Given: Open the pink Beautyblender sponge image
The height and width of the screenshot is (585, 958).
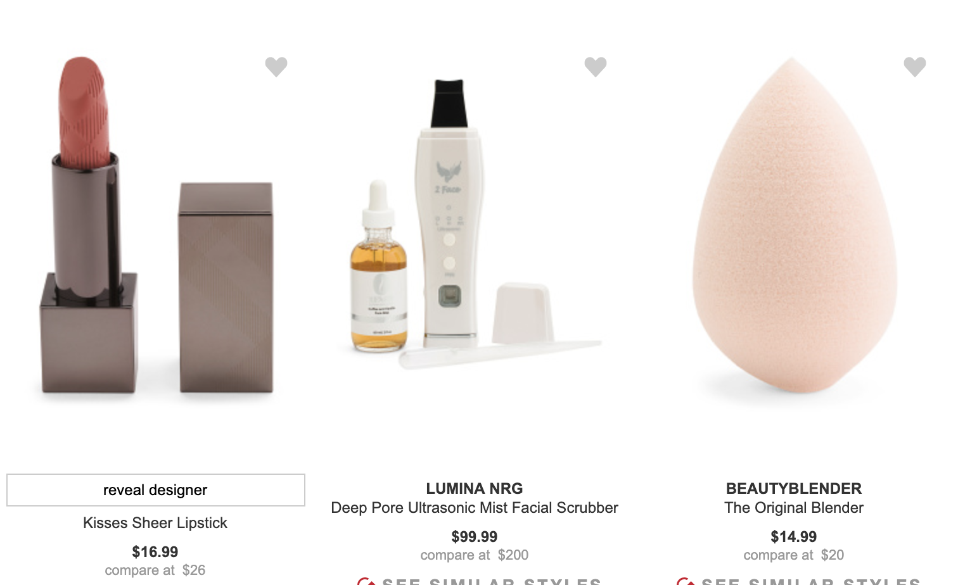Looking at the screenshot, I should [795, 228].
